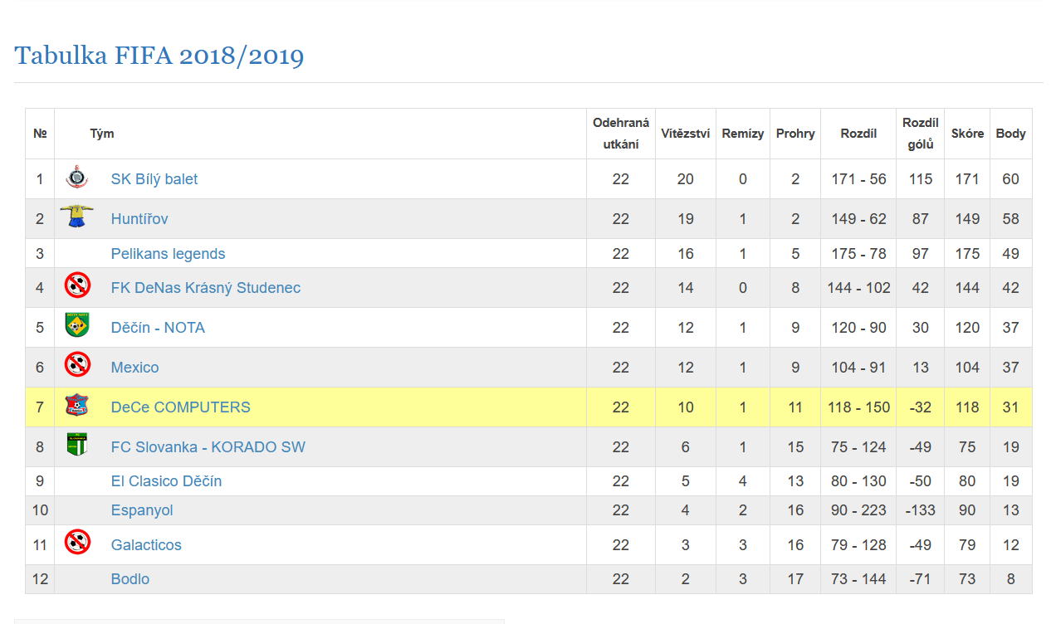Select the Espanyol team link
This screenshot has width=1056, height=624.
[142, 510]
